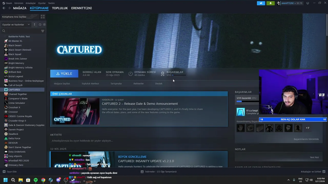Click the Yeni Not button

coord(314,157)
